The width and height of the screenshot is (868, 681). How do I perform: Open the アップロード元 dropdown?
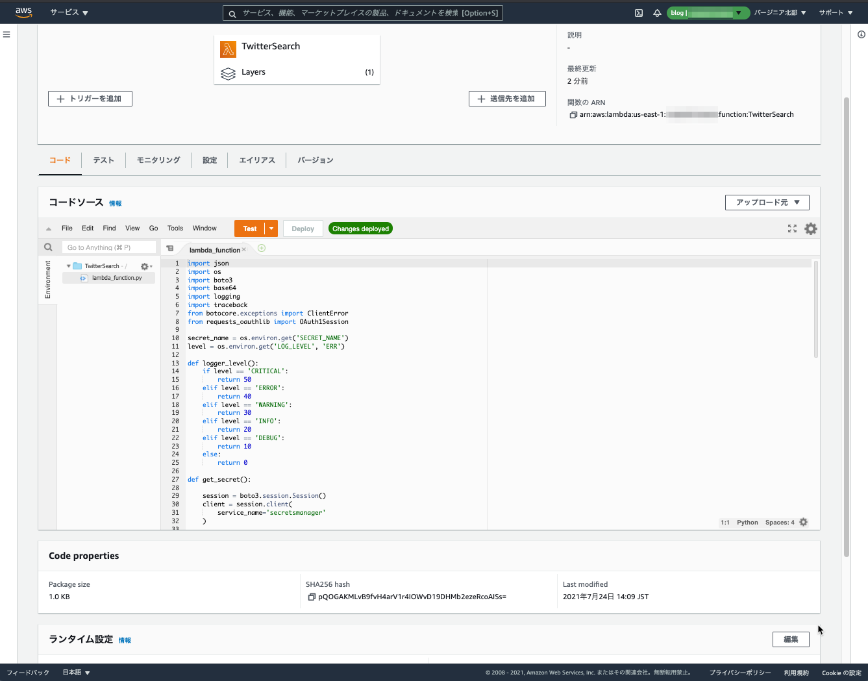point(767,203)
